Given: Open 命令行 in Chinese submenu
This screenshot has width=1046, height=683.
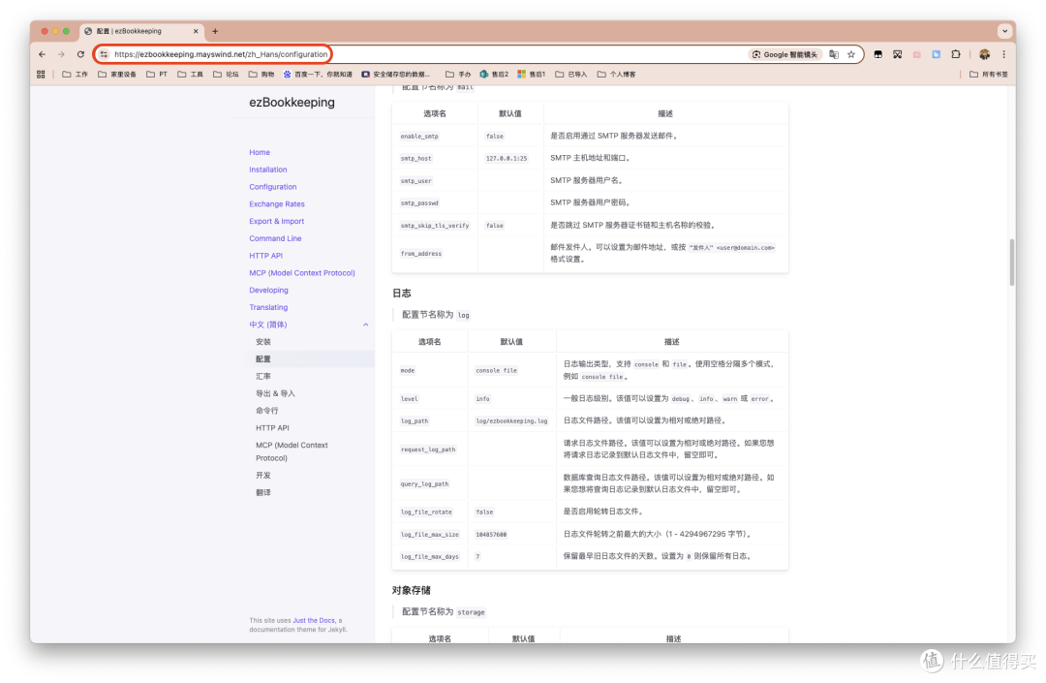Looking at the screenshot, I should pos(267,411).
